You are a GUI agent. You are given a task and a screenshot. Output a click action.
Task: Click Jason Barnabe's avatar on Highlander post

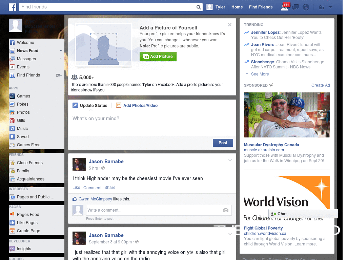click(x=79, y=165)
